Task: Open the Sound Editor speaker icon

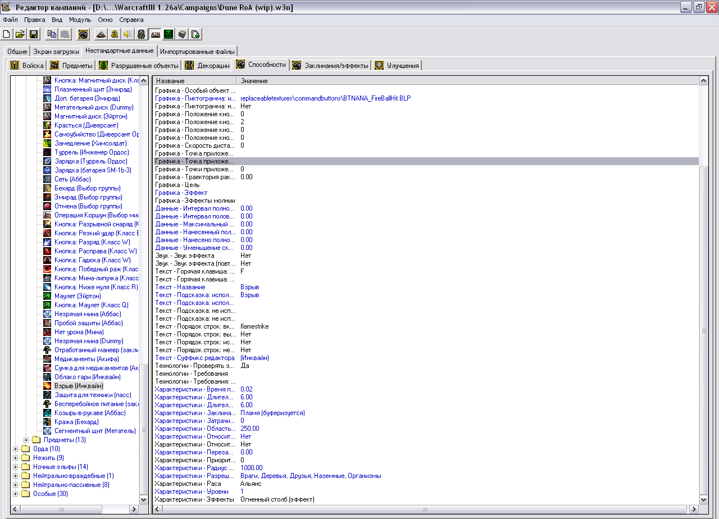Action: click(128, 34)
